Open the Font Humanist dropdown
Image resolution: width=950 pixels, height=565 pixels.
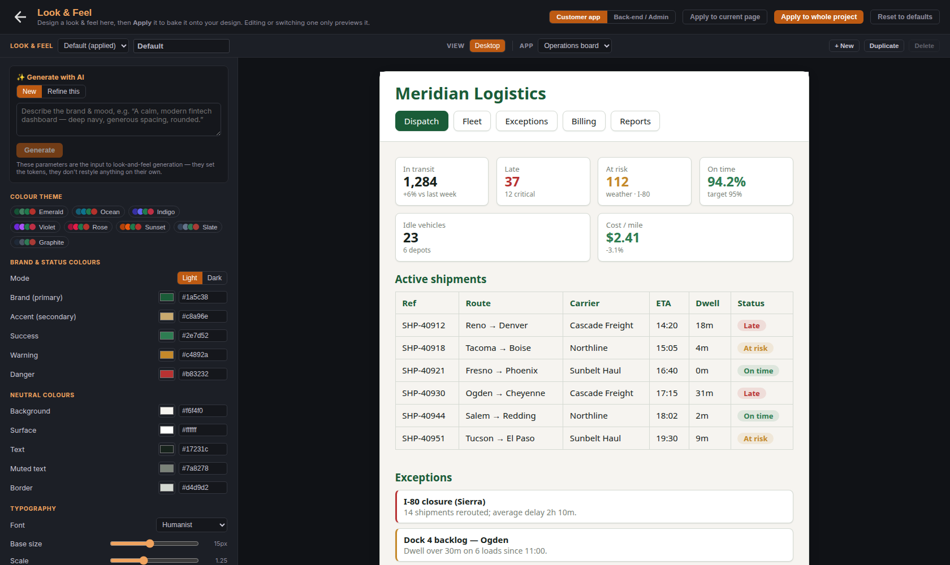tap(192, 525)
